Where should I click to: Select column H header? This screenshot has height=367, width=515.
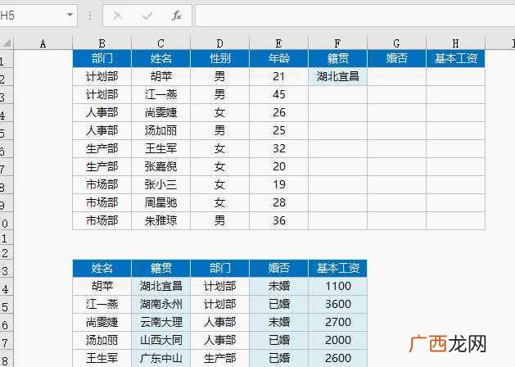click(455, 43)
